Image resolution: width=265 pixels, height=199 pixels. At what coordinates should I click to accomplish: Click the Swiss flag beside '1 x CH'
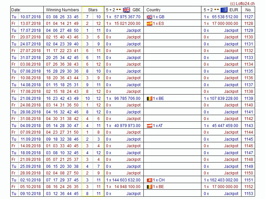click(149, 180)
